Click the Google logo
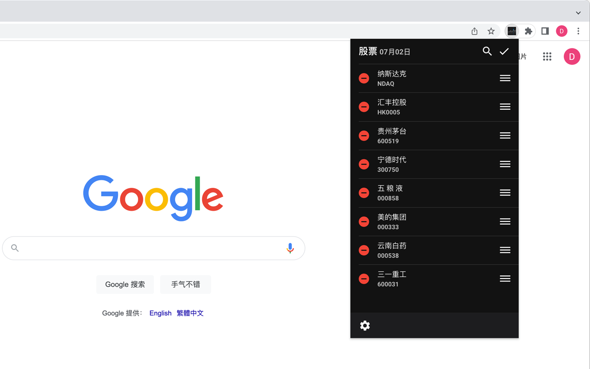The height and width of the screenshot is (369, 590). pos(153,198)
